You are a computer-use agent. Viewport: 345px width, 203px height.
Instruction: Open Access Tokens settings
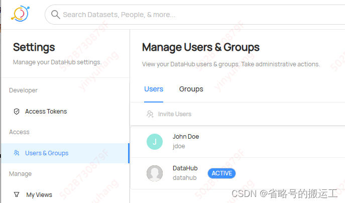[46, 112]
